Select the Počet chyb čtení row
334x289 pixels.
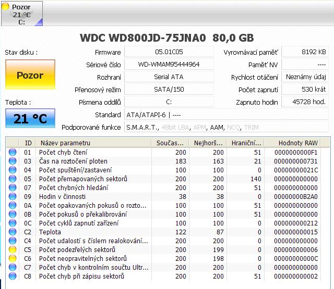click(x=163, y=152)
